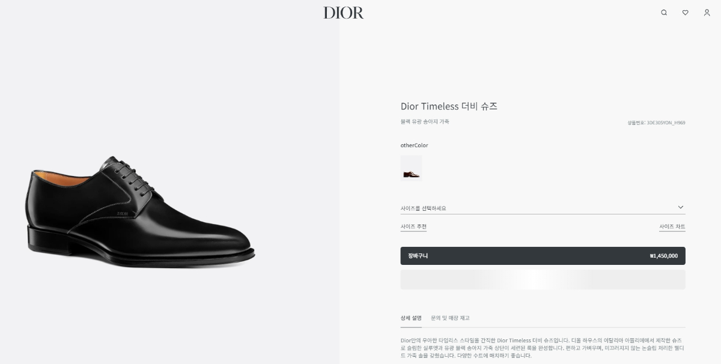The height and width of the screenshot is (364, 721).
Task: Open the 사이즈 차트 link
Action: [672, 226]
